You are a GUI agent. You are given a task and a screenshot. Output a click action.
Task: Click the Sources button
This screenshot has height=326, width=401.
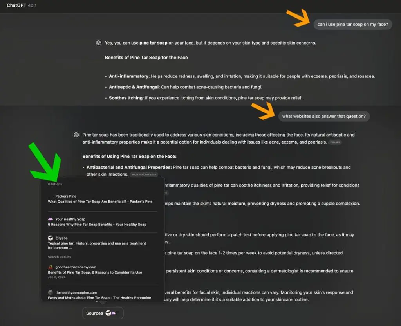103,313
